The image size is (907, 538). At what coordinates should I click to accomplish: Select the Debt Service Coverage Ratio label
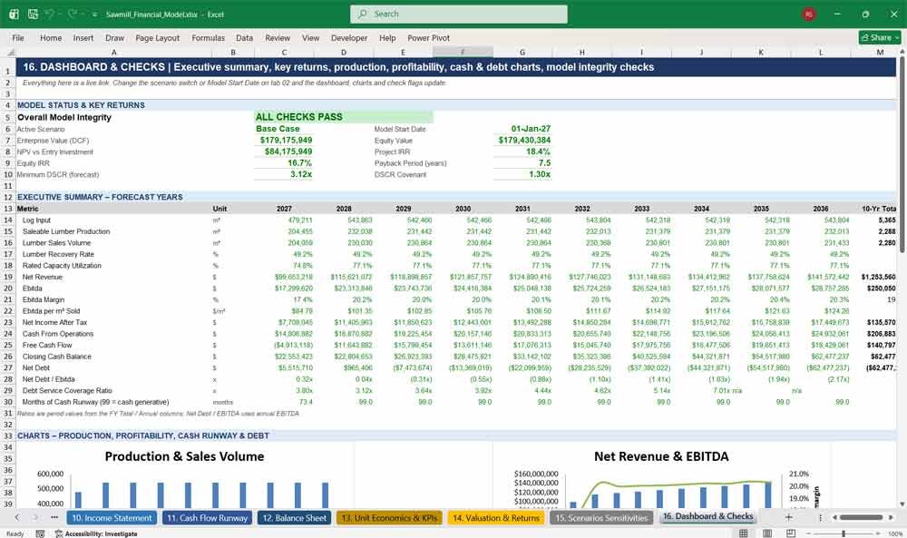67,390
